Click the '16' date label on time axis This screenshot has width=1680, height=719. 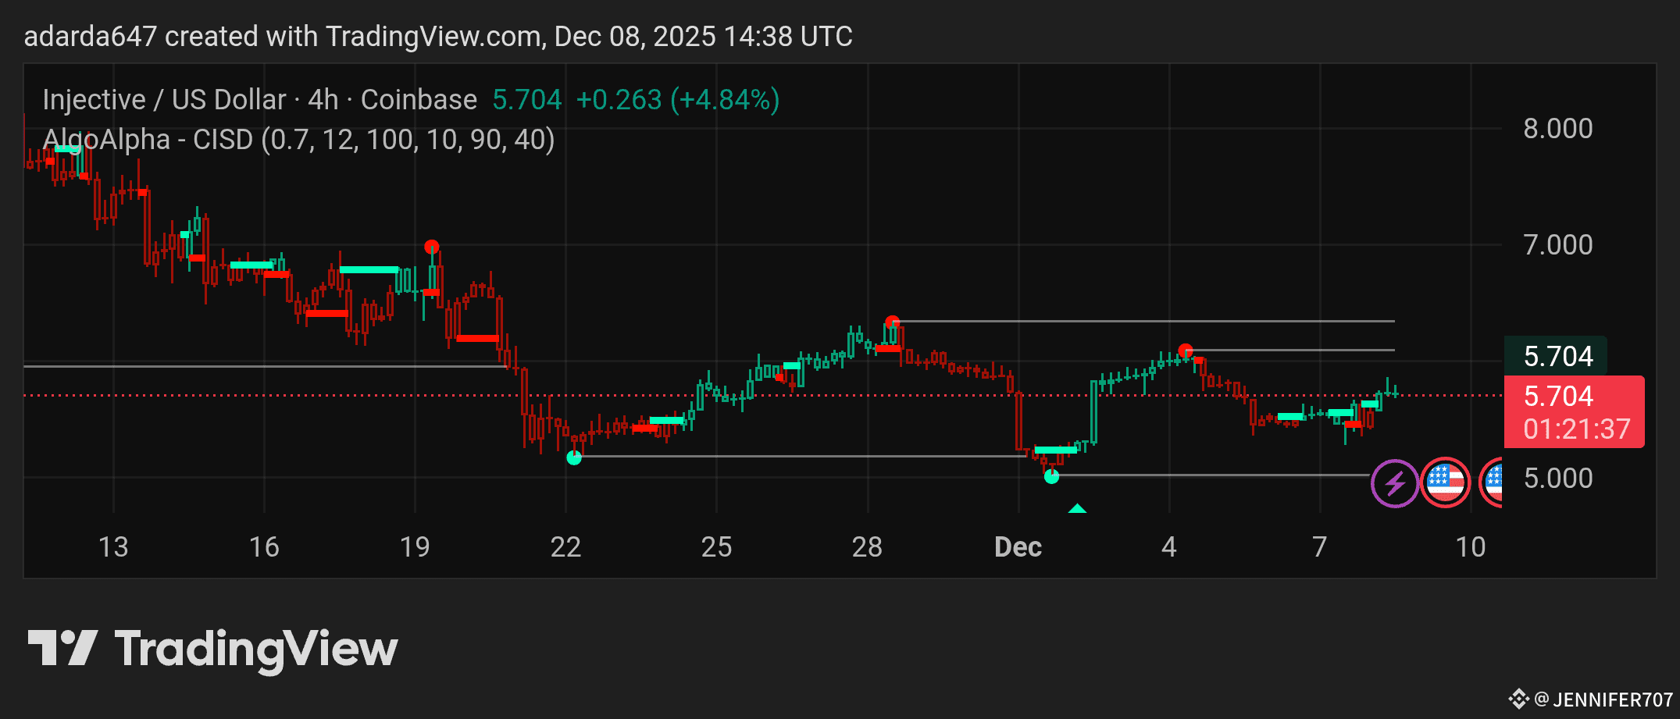tap(264, 547)
